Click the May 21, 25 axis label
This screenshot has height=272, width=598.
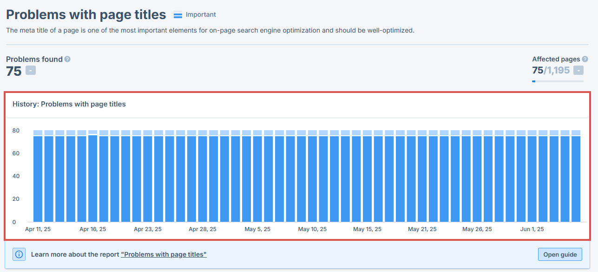(422, 229)
